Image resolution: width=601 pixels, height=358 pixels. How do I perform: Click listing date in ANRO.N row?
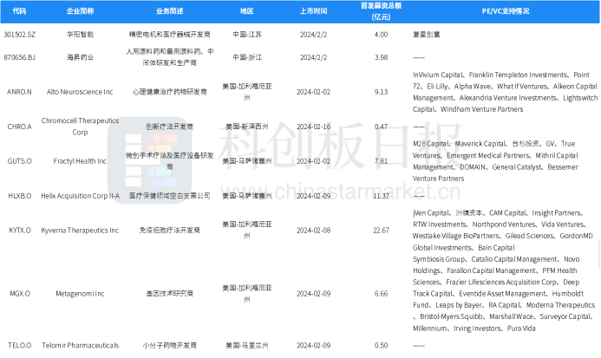[314, 92]
